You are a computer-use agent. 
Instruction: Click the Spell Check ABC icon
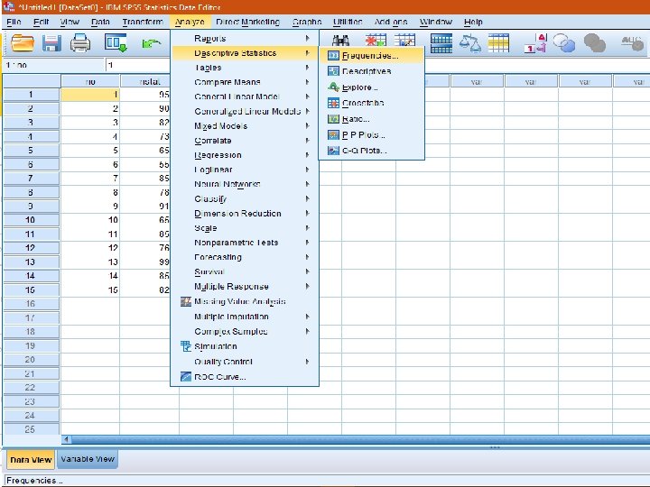[633, 42]
